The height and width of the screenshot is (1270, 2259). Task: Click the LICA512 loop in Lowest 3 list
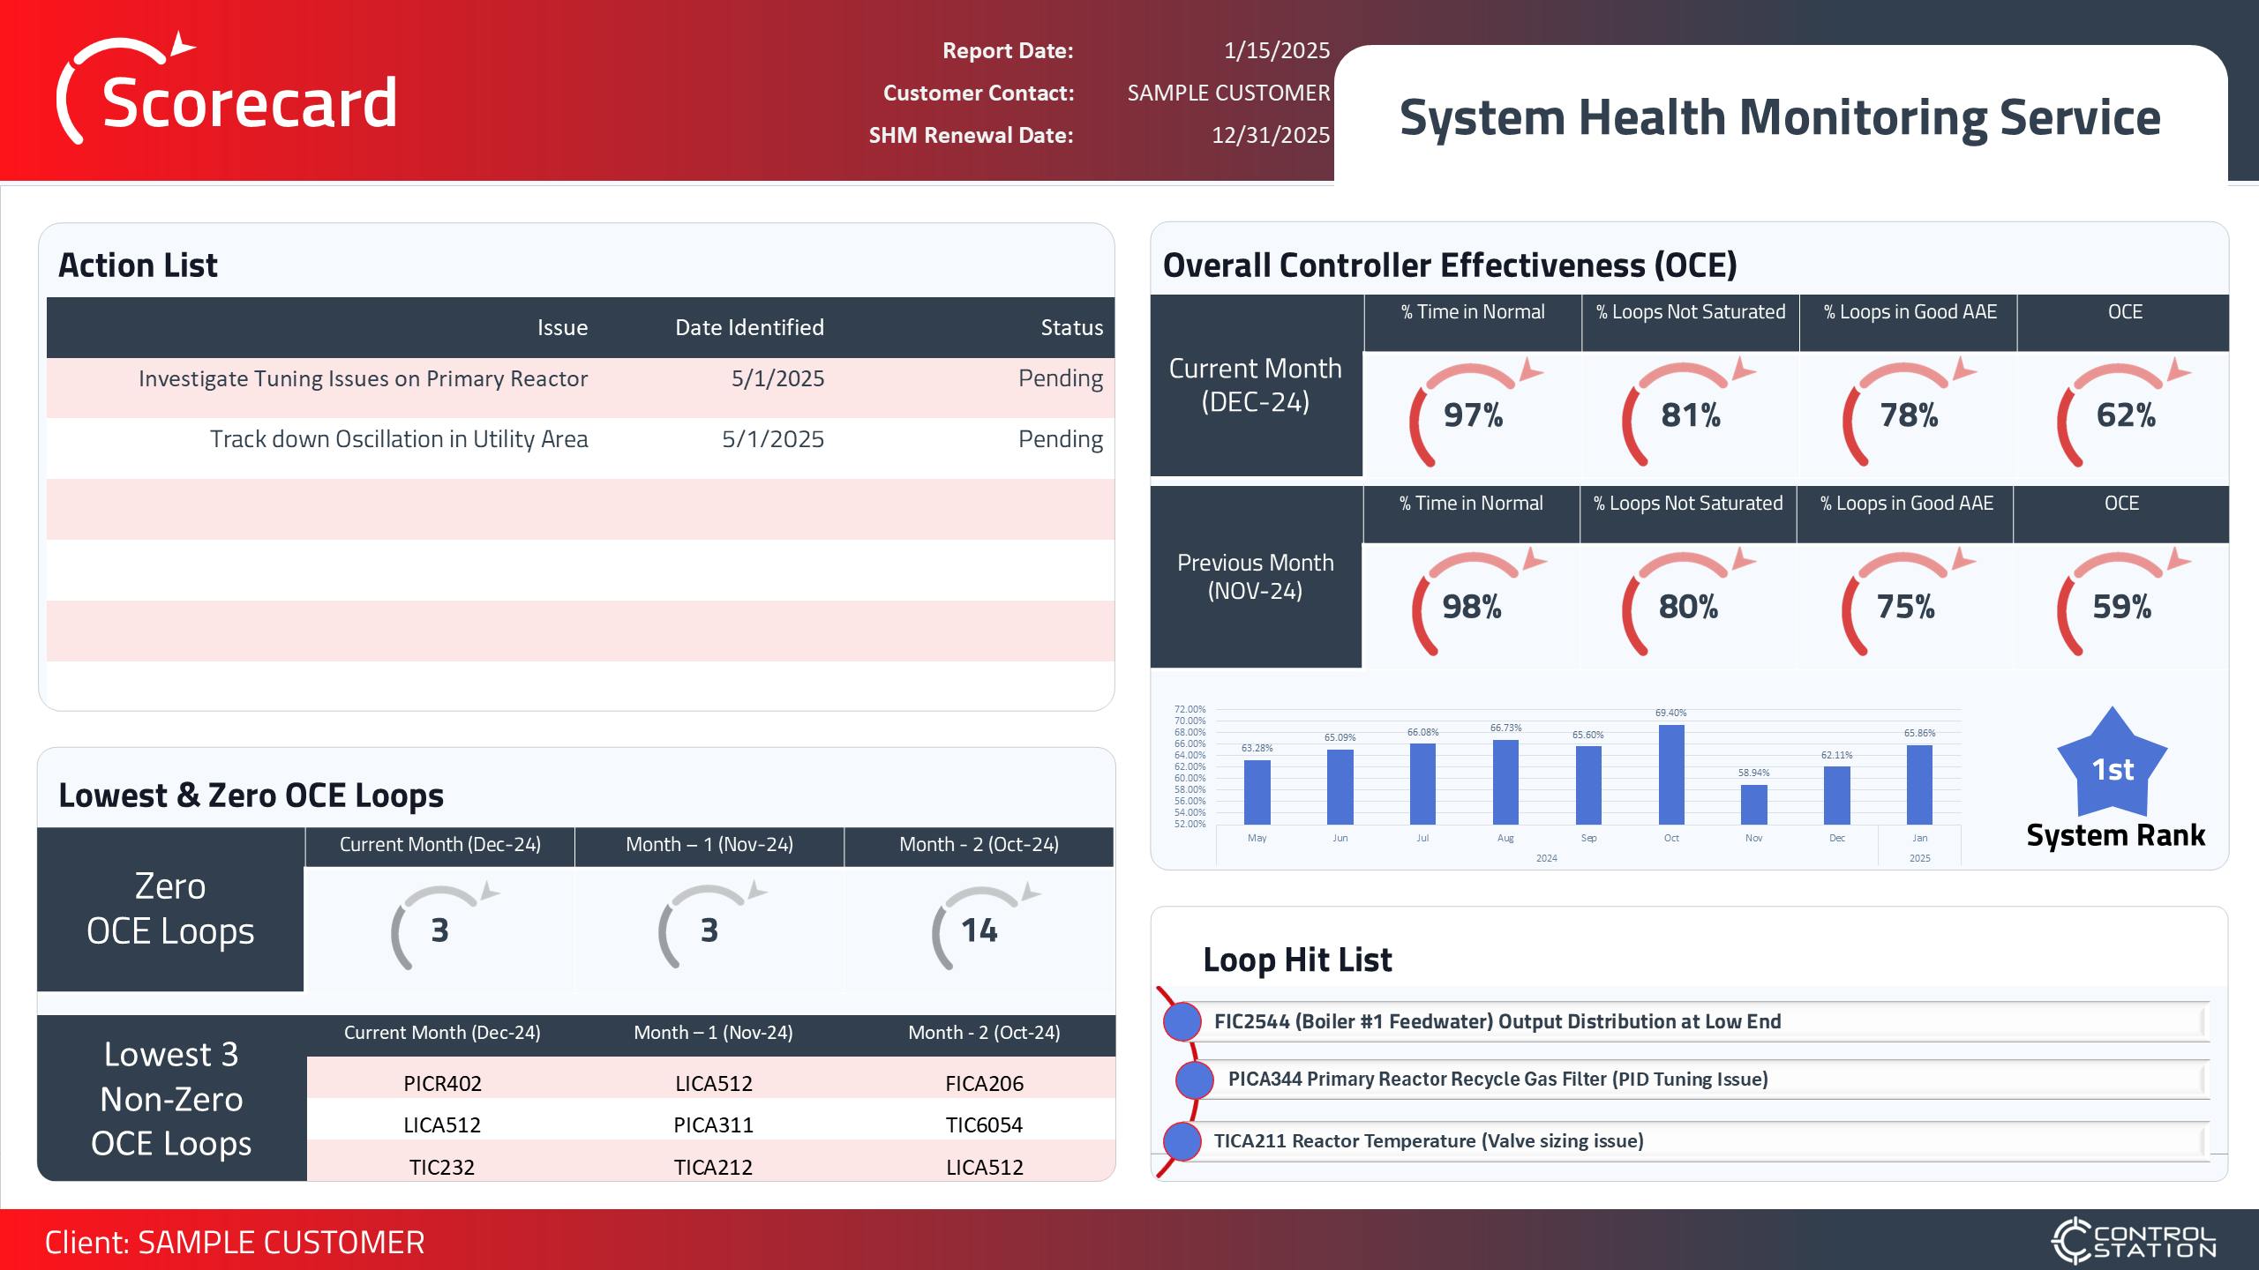(443, 1124)
